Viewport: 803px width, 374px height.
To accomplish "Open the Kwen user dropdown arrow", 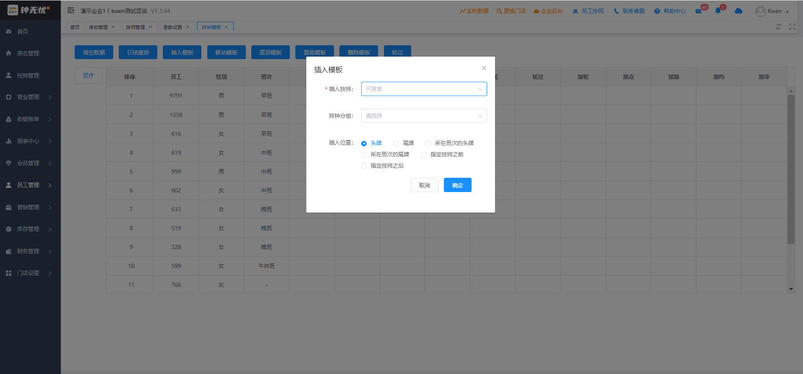I will tap(787, 12).
